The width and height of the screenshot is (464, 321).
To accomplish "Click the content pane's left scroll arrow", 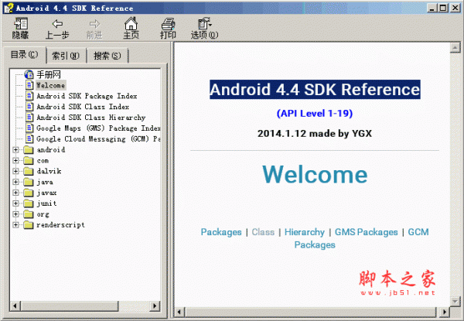I will 179,312.
